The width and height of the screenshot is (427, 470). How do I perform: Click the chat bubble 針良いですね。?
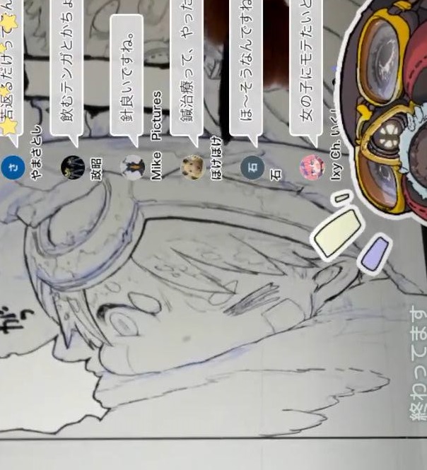pyautogui.click(x=127, y=81)
